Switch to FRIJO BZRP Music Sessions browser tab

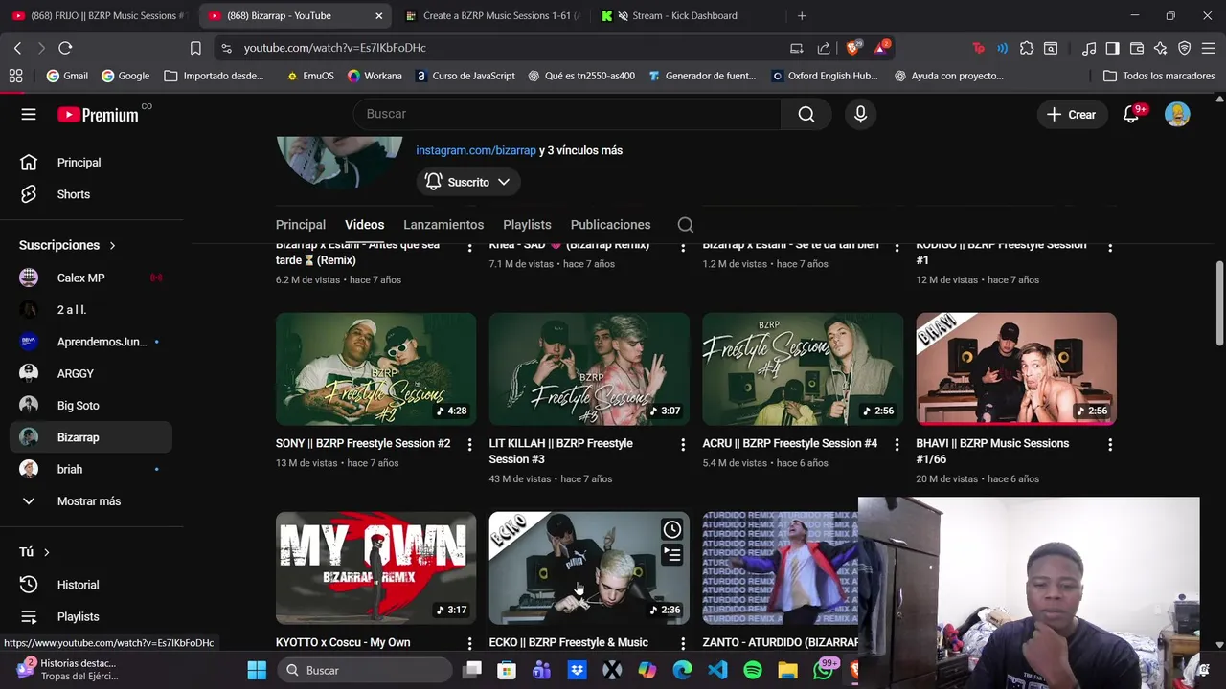pyautogui.click(x=100, y=15)
